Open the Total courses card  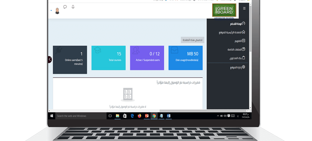pyautogui.click(x=108, y=58)
